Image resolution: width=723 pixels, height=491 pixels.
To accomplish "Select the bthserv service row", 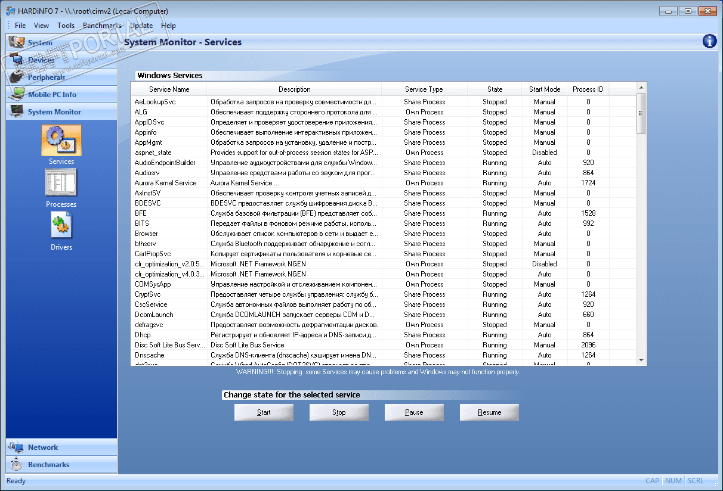I will pos(384,244).
